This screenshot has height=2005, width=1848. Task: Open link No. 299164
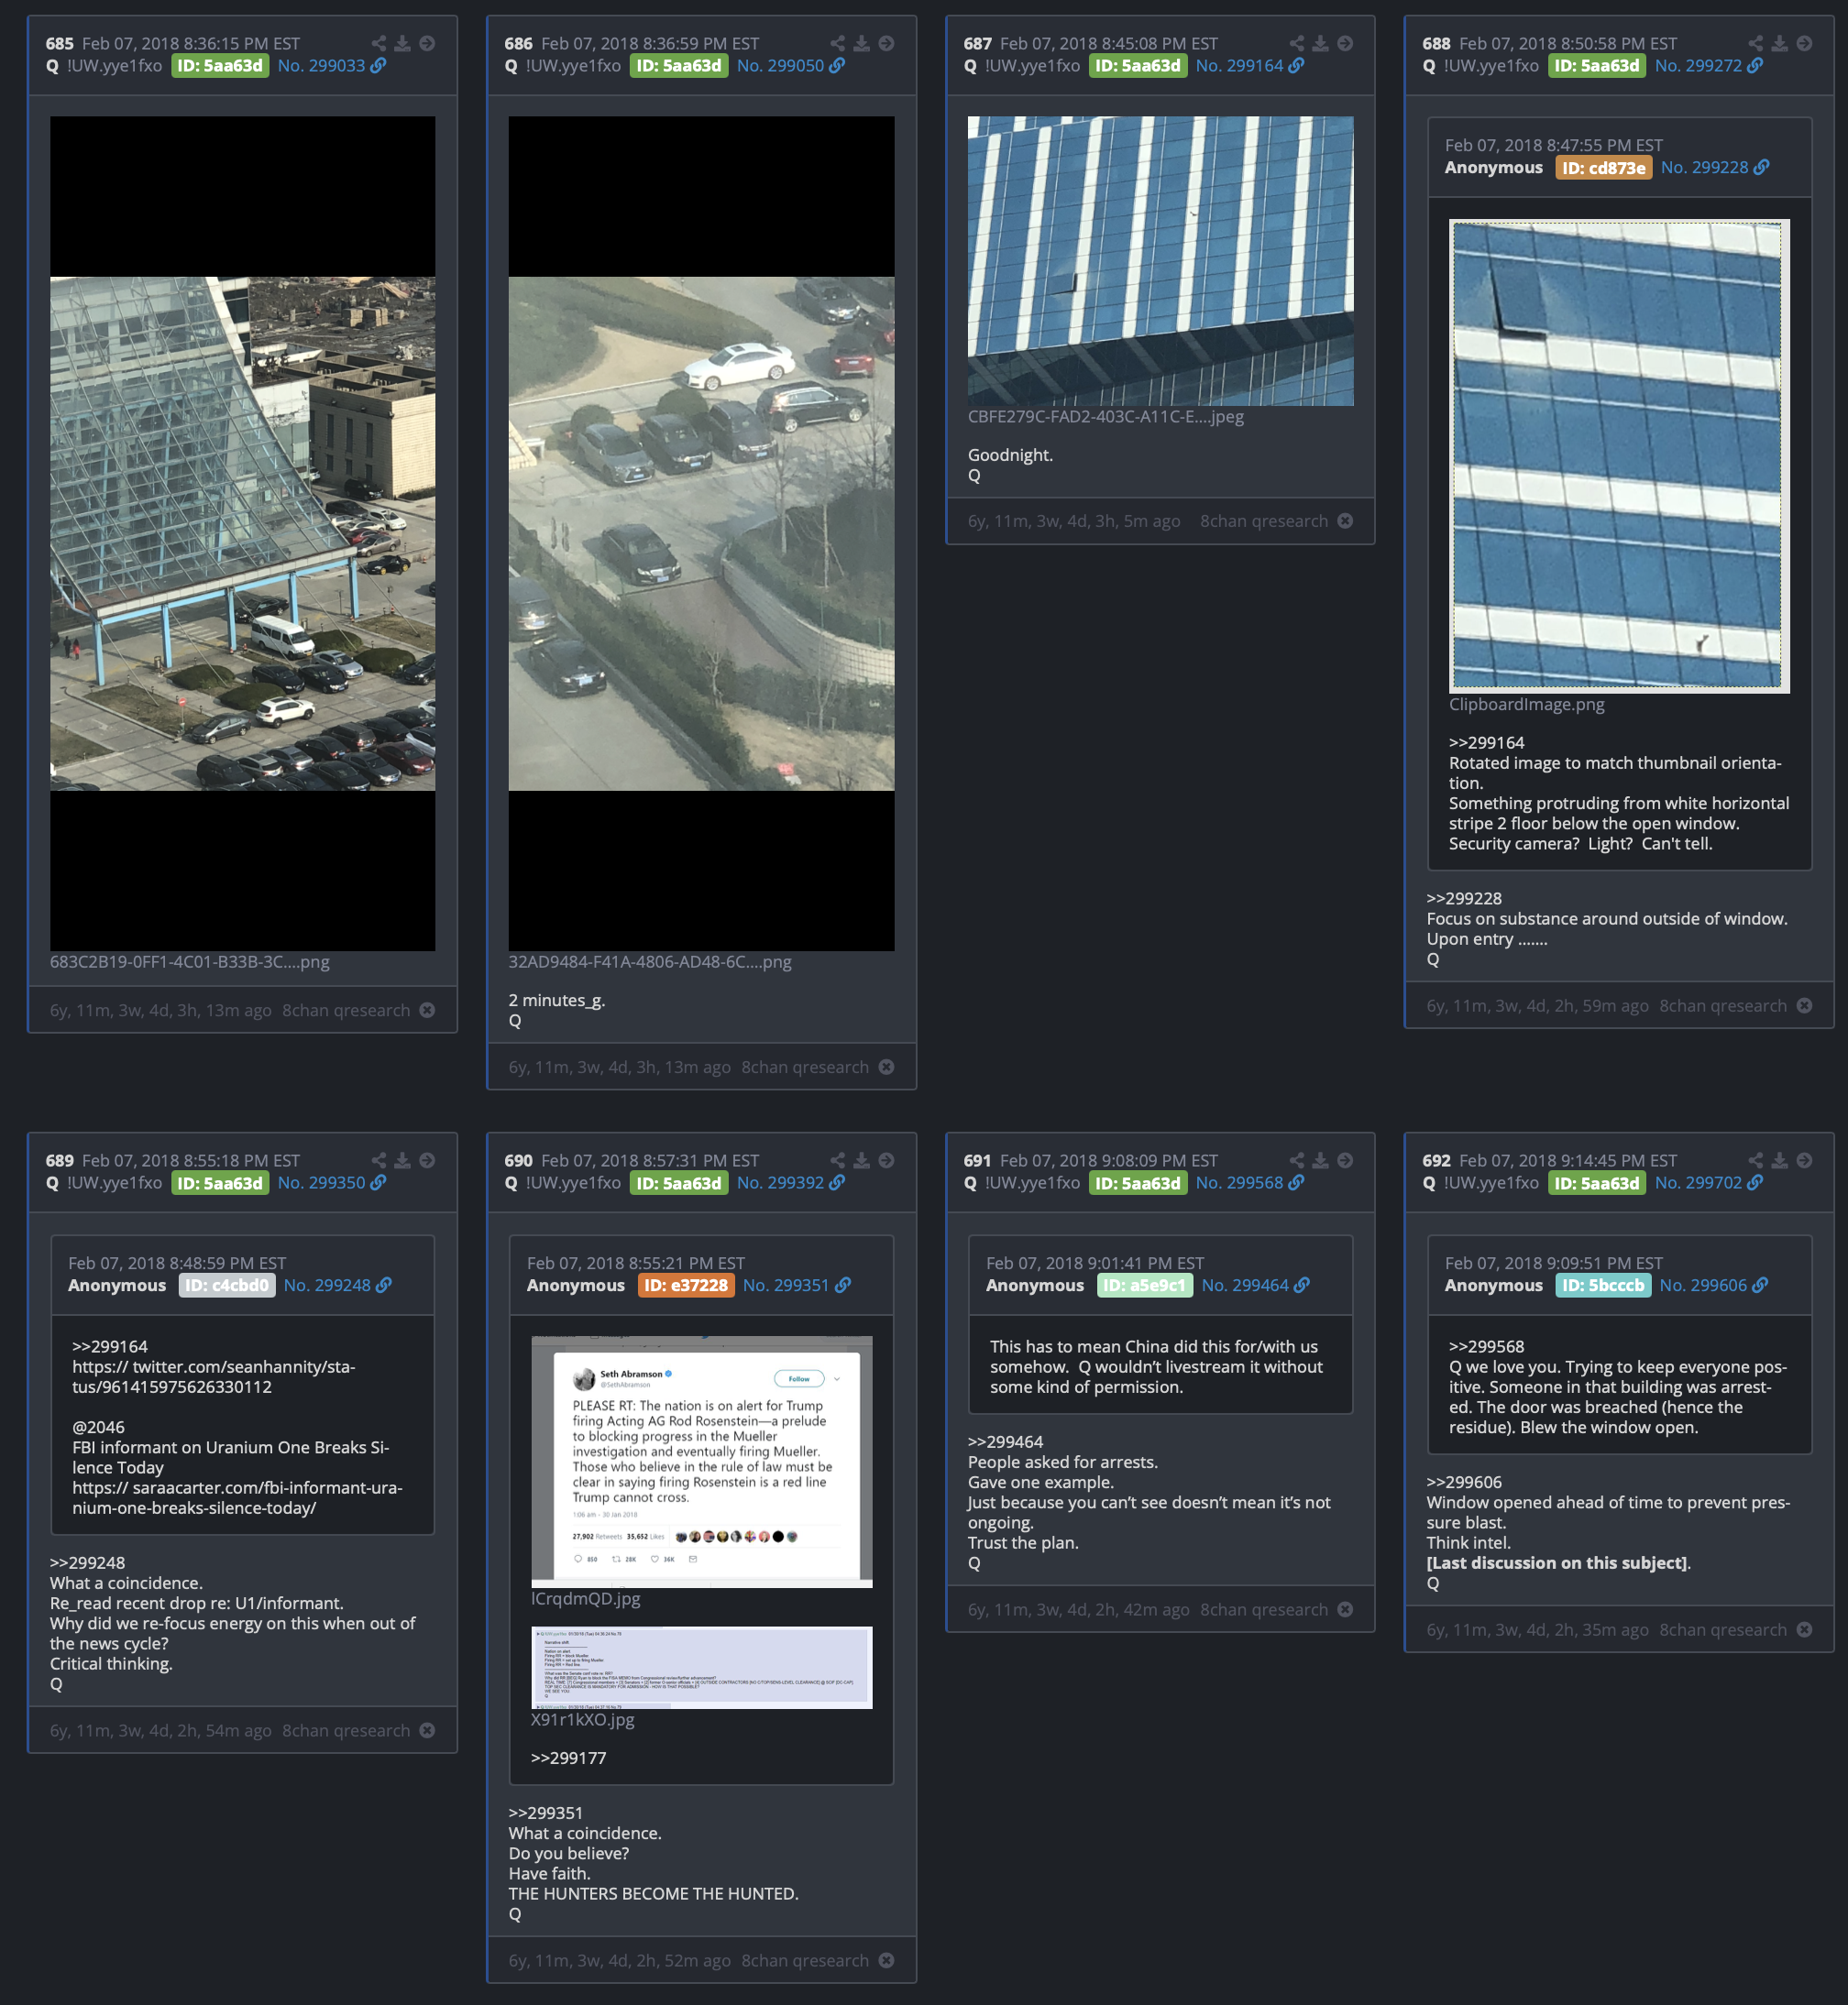click(x=1250, y=65)
